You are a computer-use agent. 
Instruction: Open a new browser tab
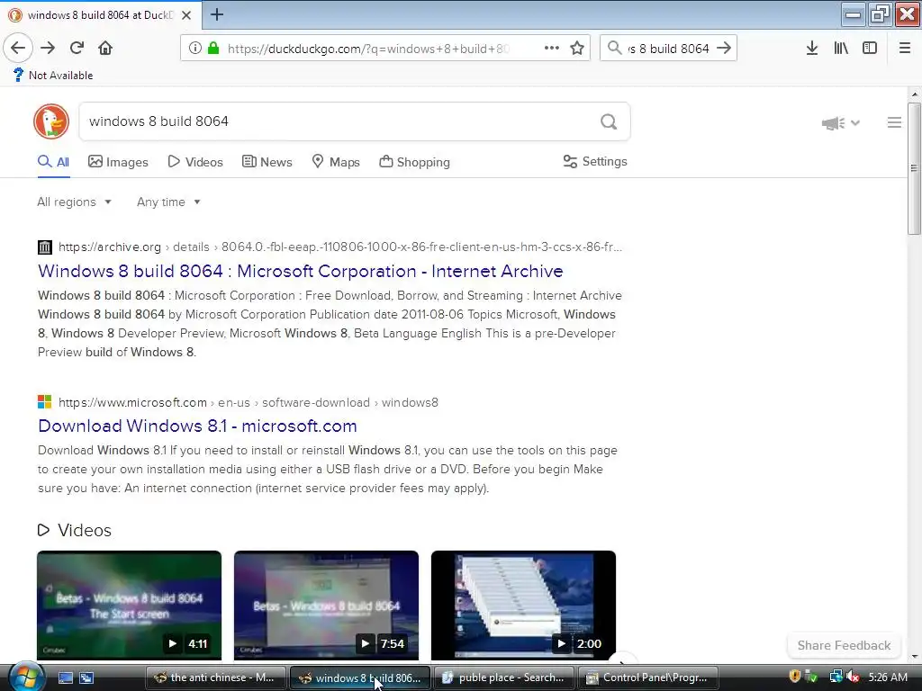pos(217,14)
